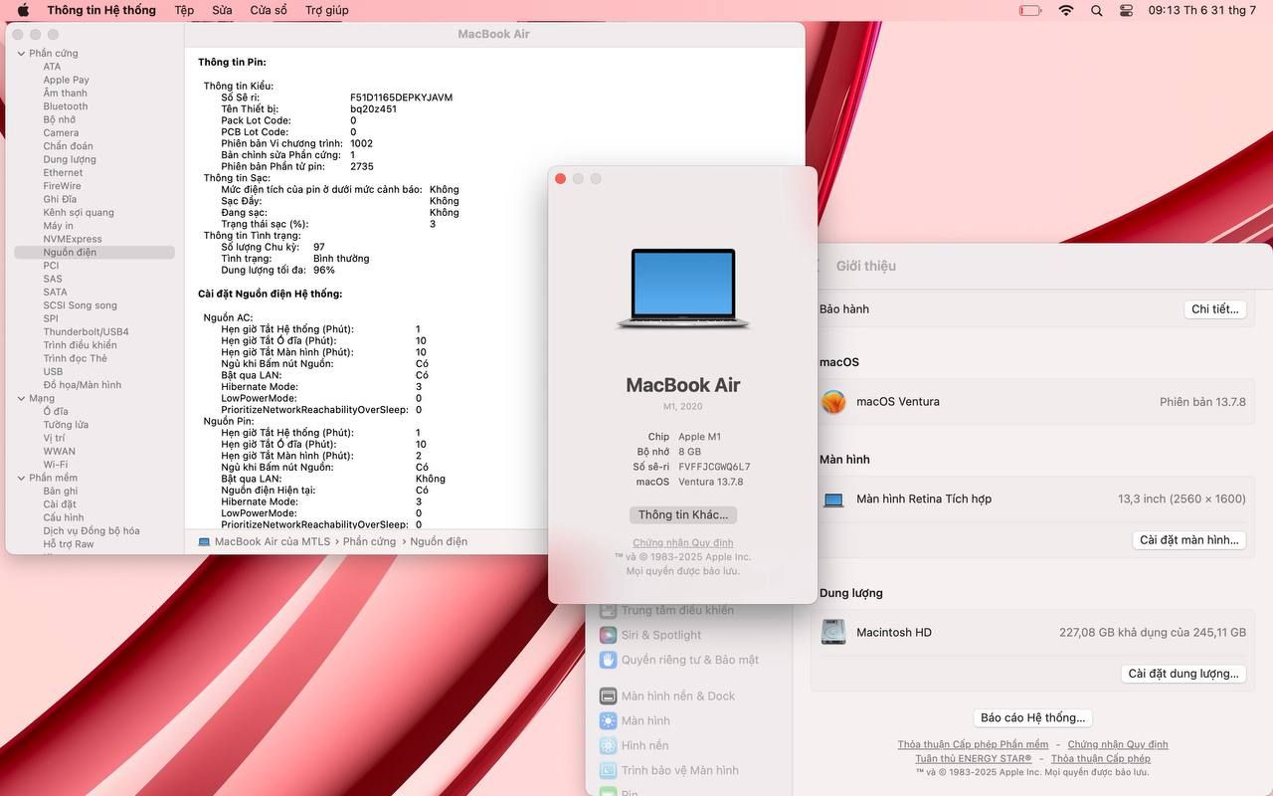
Task: Select ATA in the hardware sidebar
Action: pyautogui.click(x=52, y=67)
